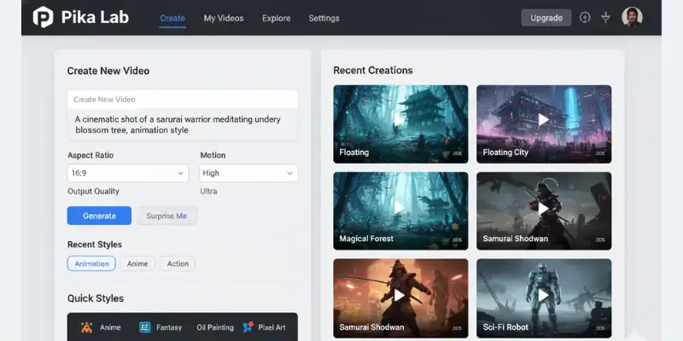Go to the Explore tab

(276, 18)
